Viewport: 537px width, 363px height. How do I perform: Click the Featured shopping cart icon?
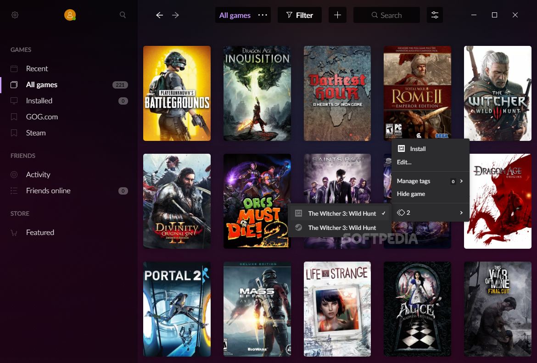[14, 233]
